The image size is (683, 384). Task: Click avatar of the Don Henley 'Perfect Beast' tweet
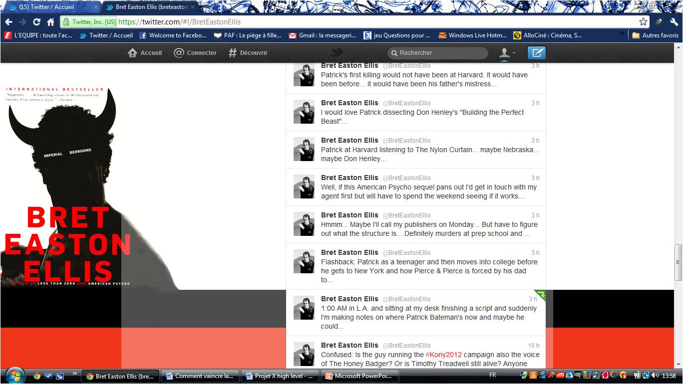304,112
